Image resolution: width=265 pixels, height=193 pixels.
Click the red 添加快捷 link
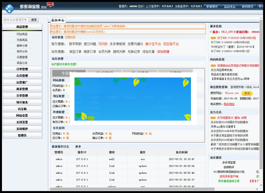(x=163, y=51)
